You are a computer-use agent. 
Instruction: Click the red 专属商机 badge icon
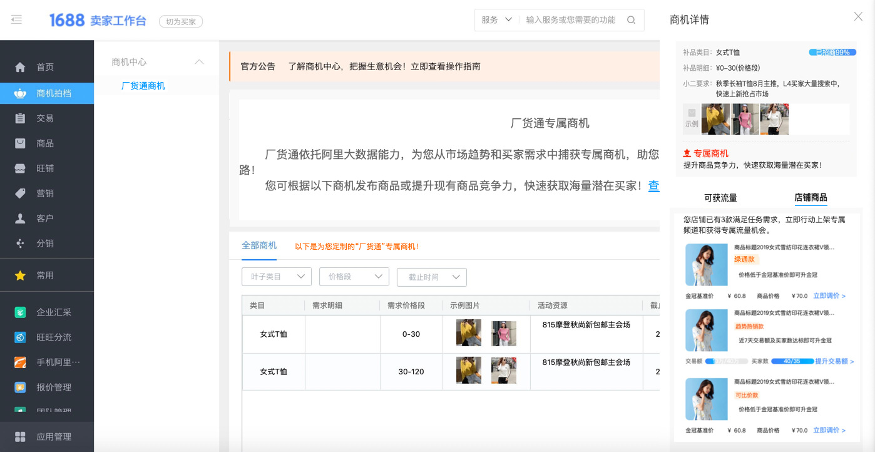click(x=687, y=153)
